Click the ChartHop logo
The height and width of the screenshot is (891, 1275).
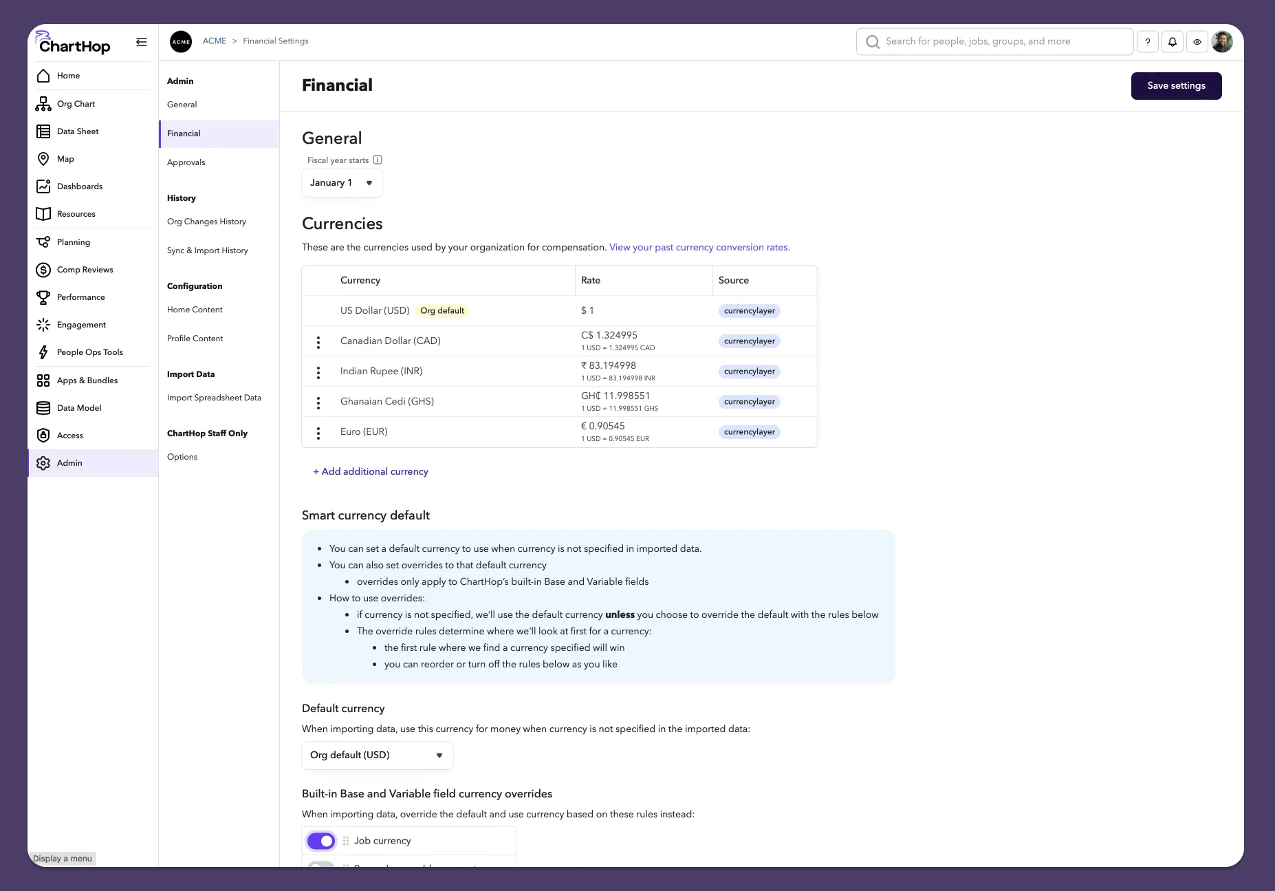(x=73, y=43)
